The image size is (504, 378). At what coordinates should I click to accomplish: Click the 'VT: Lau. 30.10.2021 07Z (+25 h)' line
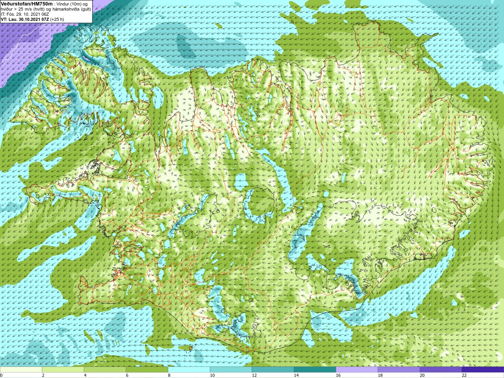click(x=32, y=19)
